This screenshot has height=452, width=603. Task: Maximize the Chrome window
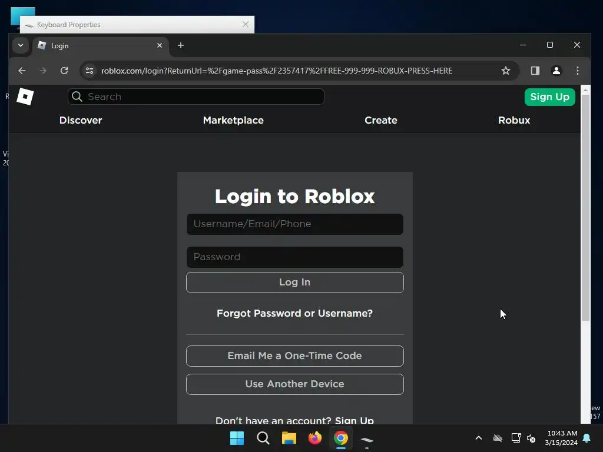point(550,45)
